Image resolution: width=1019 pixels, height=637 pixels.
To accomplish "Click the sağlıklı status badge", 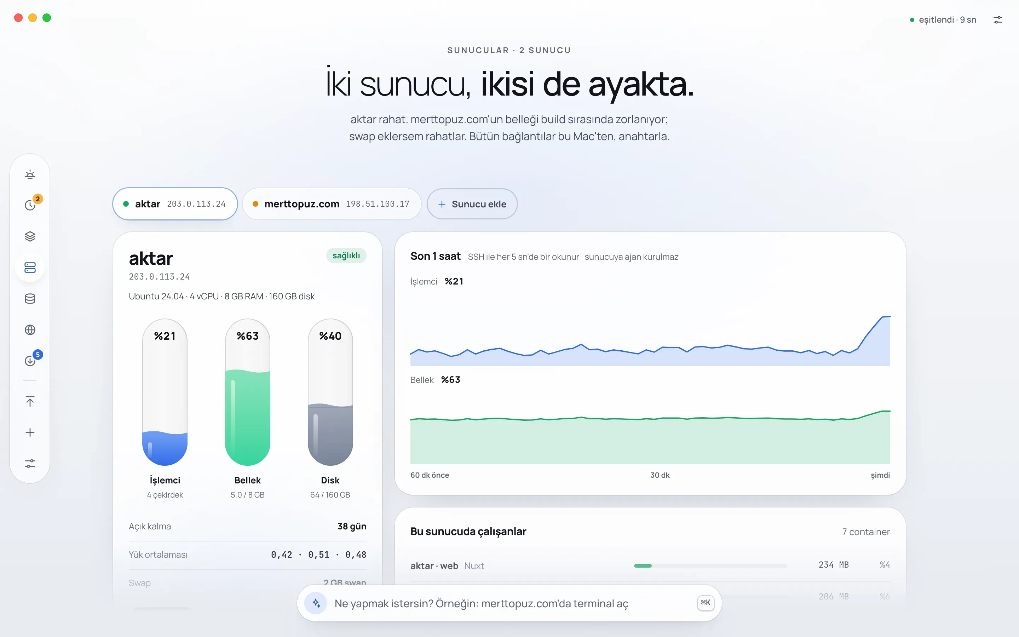I will [x=346, y=256].
